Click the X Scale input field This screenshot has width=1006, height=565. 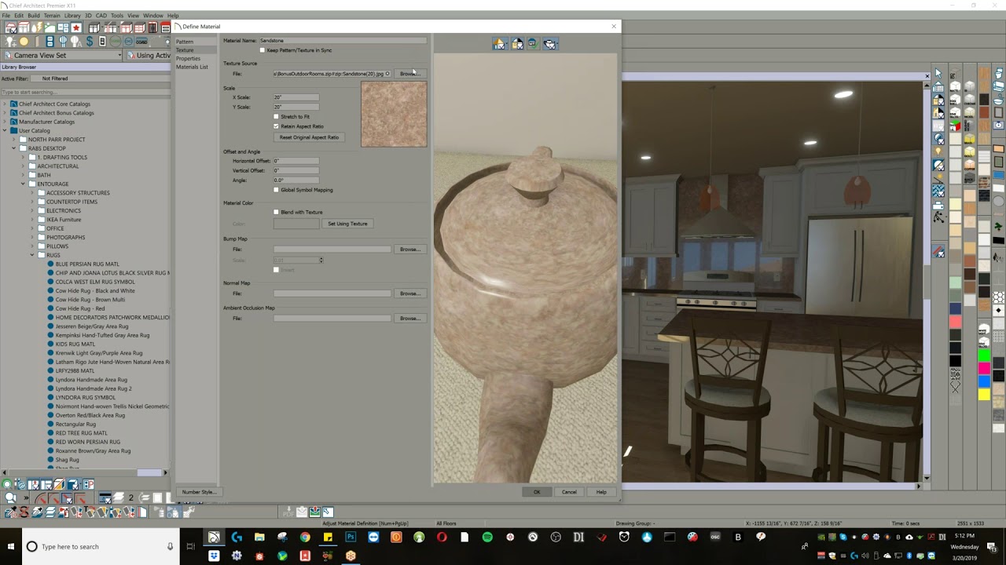point(296,97)
